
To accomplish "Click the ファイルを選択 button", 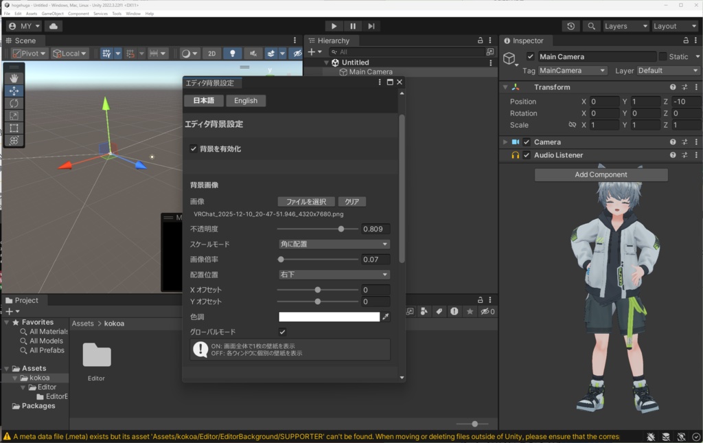I will click(308, 201).
